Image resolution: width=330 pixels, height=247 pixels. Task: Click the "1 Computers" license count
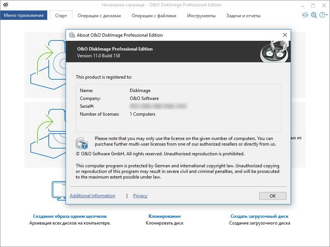[x=142, y=114]
